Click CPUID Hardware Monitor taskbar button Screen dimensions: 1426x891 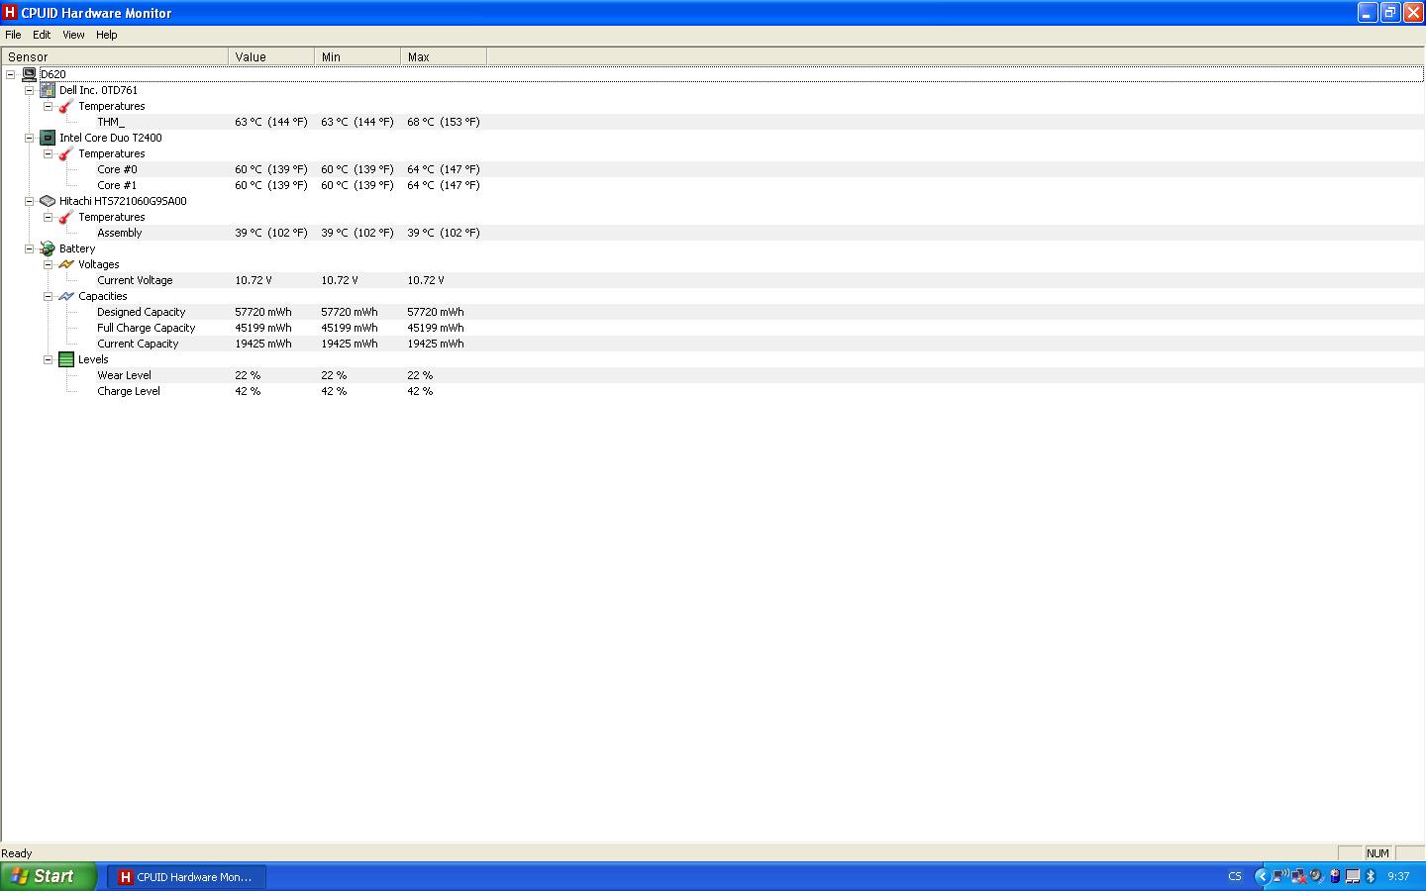point(186,876)
